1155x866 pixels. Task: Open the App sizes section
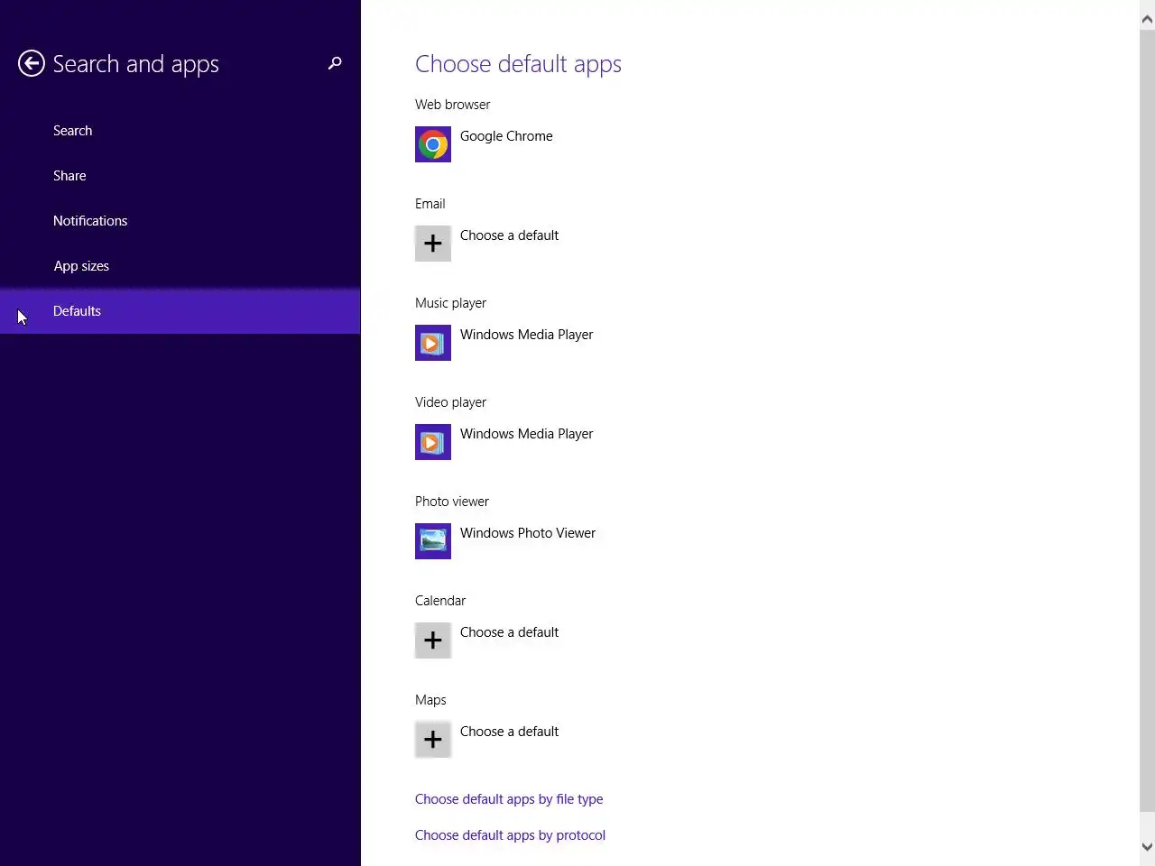[x=180, y=266]
